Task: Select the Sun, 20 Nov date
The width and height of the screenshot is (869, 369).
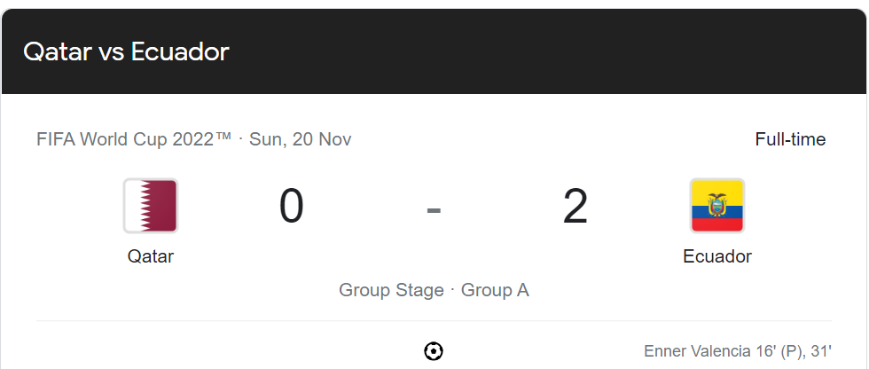Action: [301, 139]
